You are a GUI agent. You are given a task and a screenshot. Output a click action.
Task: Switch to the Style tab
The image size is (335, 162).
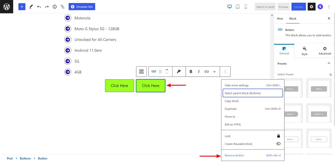(304, 51)
